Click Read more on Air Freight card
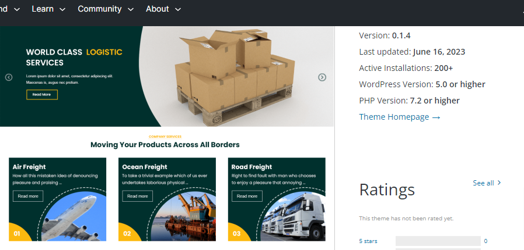 [x=28, y=196]
